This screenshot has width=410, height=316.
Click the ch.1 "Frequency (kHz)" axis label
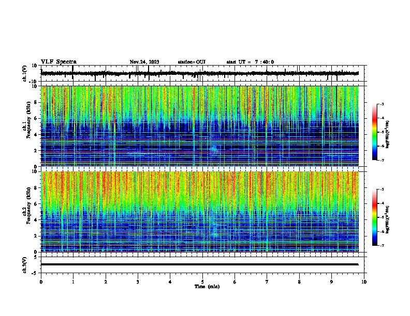tap(28, 120)
